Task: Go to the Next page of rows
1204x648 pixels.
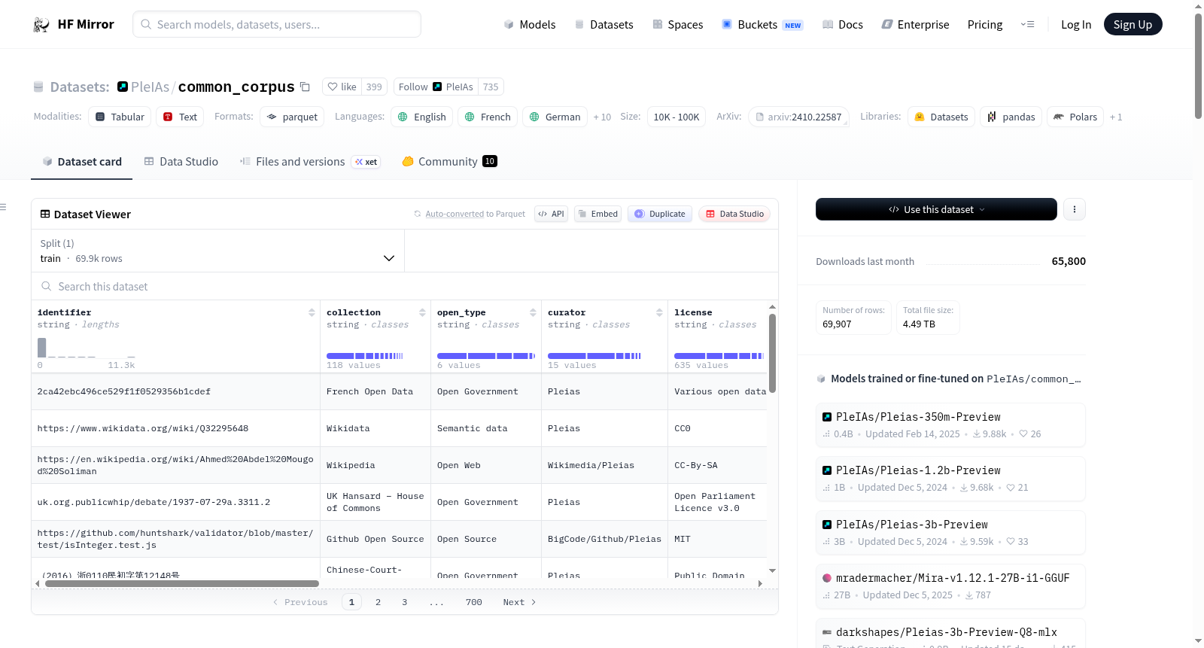Action: (519, 602)
